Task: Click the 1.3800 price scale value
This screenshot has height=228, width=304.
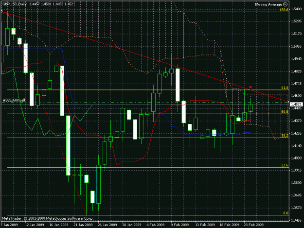Action: pos(296,183)
